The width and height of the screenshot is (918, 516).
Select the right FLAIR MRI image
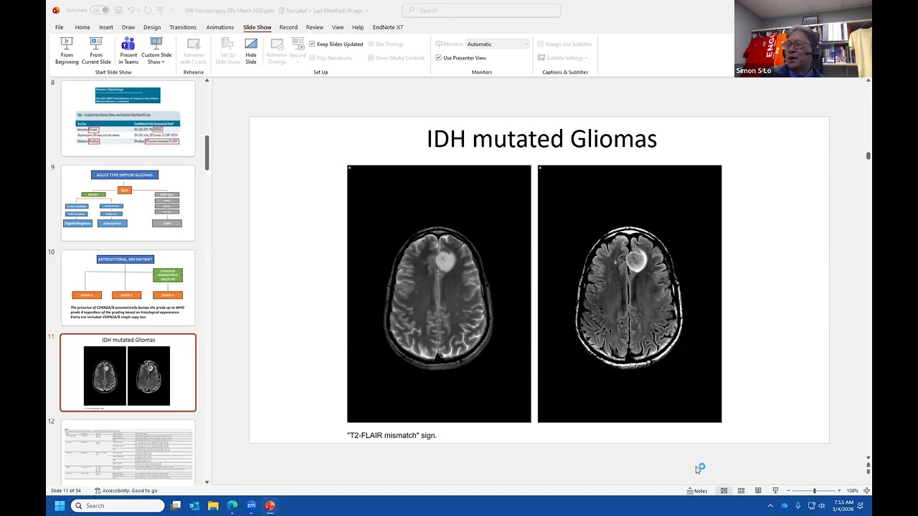click(630, 294)
